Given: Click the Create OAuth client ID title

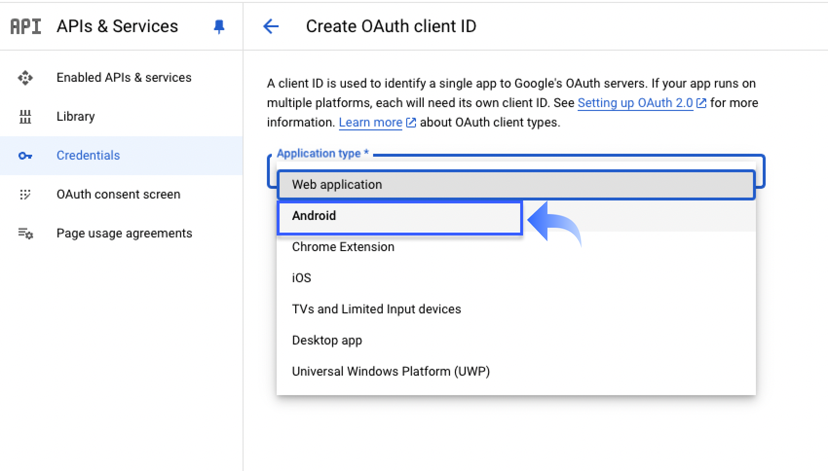Looking at the screenshot, I should coord(391,26).
